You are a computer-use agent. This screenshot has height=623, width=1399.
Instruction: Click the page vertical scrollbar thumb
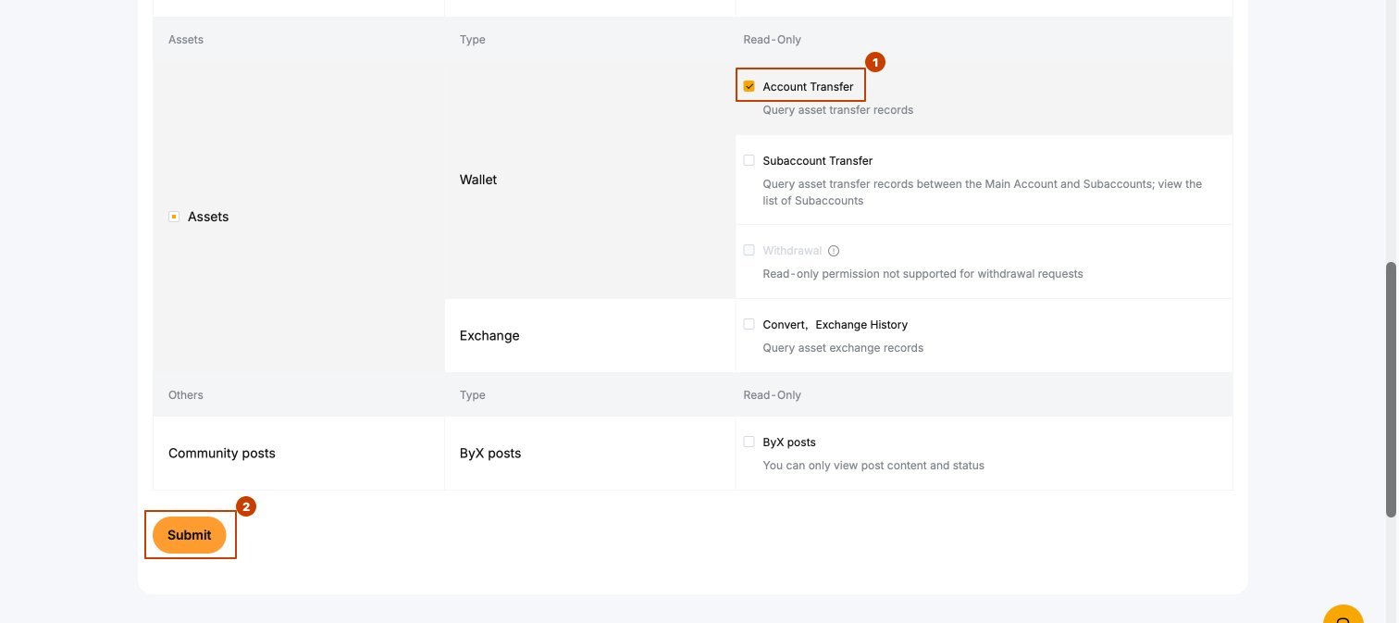1390,389
